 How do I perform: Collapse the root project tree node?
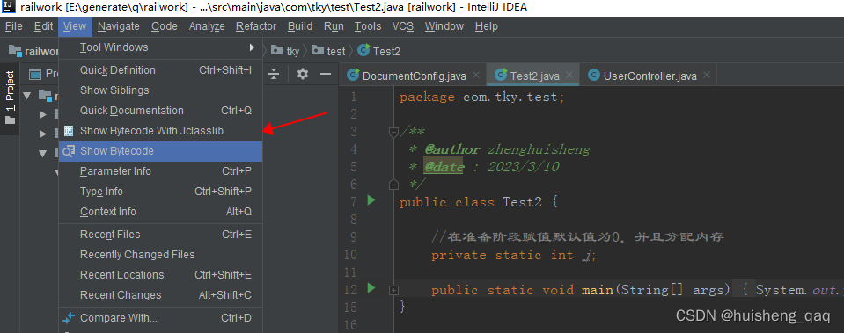28,96
